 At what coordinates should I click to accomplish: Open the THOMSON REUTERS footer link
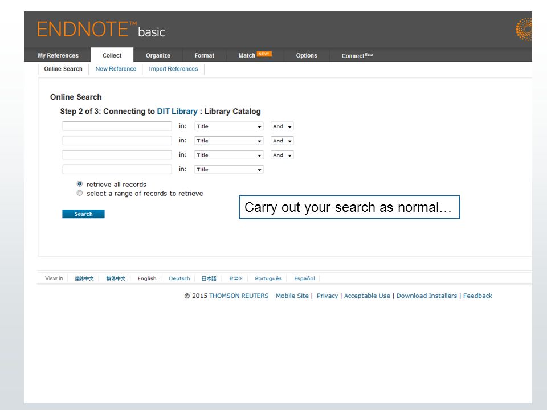[239, 296]
